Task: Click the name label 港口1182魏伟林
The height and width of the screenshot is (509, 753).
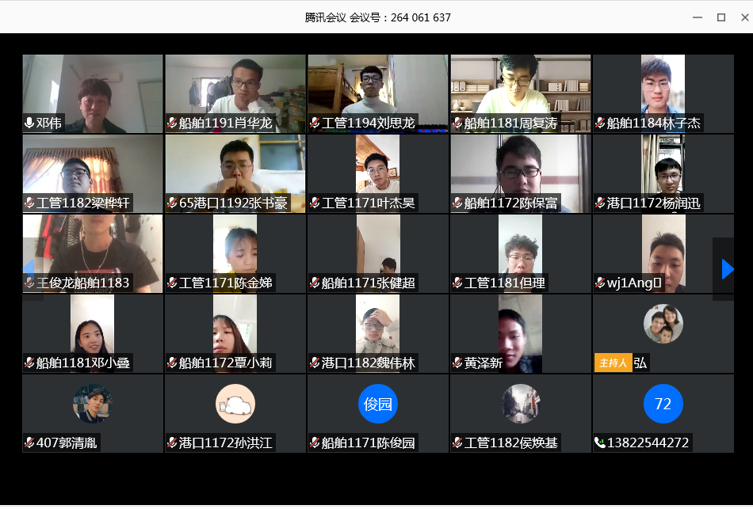Action: tap(369, 363)
